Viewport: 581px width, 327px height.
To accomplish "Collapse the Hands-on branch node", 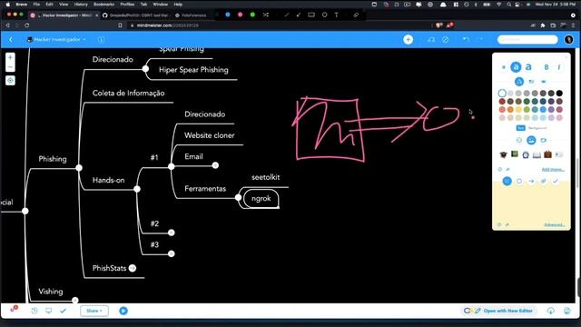I will (137, 189).
